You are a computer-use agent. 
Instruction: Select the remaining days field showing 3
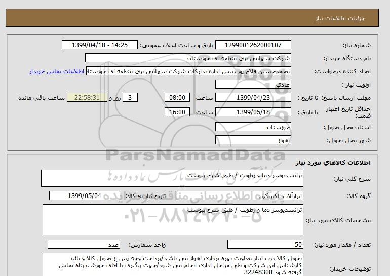pyautogui.click(x=131, y=98)
